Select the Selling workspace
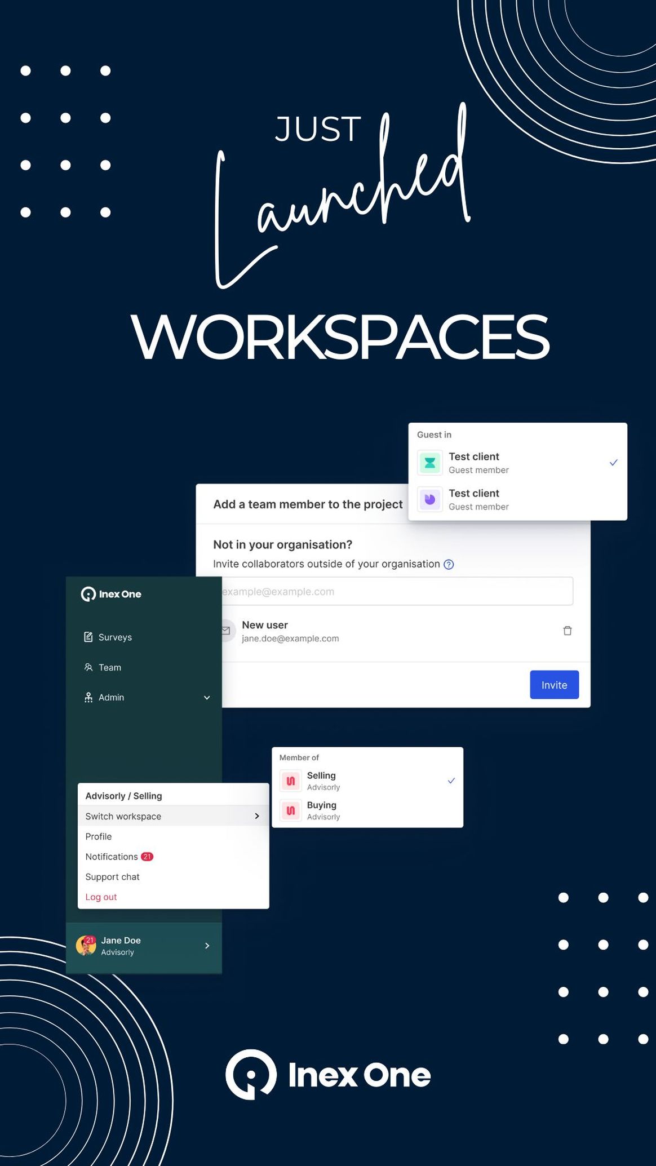The width and height of the screenshot is (656, 1166). click(x=367, y=781)
